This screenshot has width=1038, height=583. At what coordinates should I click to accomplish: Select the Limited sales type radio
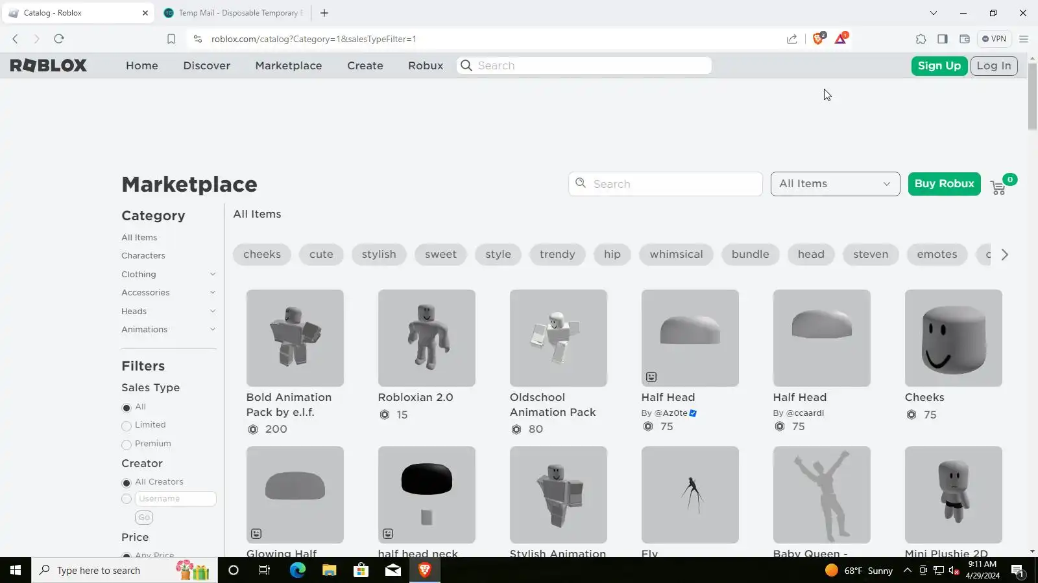127,426
